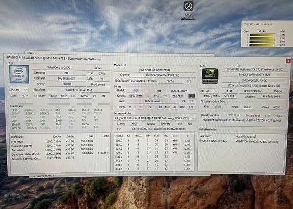
Task: Click the Turbo Max operating point row
Action: (x=60, y=150)
